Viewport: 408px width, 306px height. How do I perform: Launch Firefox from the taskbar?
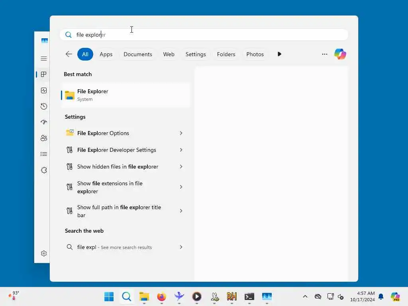tap(162, 296)
